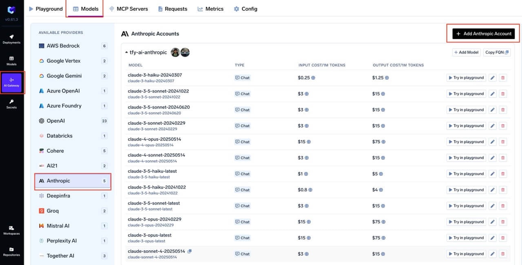Copy the claude-sonnet-4-20250514 model name
The image size is (522, 265).
click(189, 251)
